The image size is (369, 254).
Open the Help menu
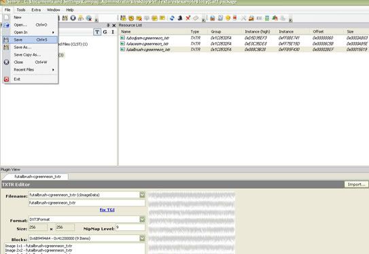pos(70,10)
